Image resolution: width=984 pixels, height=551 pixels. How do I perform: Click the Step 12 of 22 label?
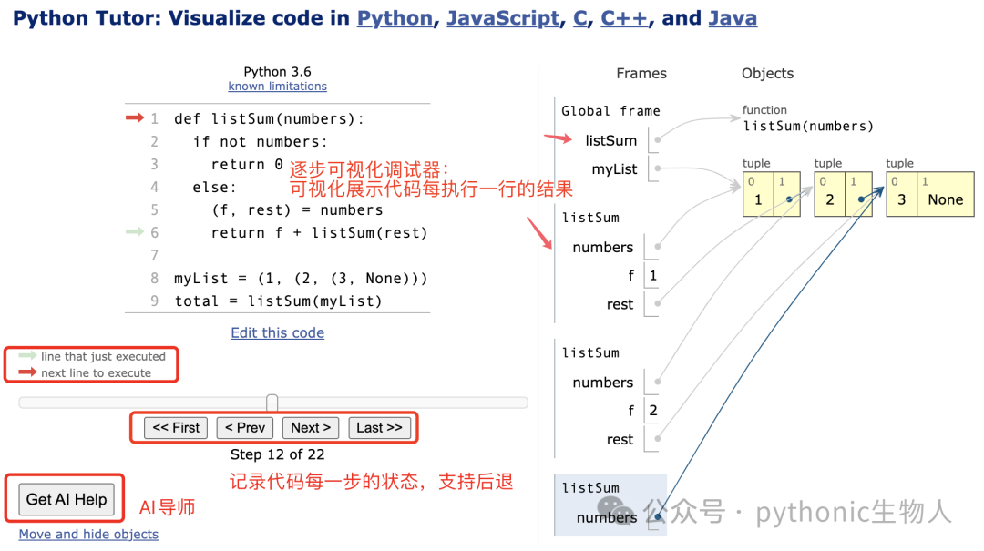click(277, 454)
